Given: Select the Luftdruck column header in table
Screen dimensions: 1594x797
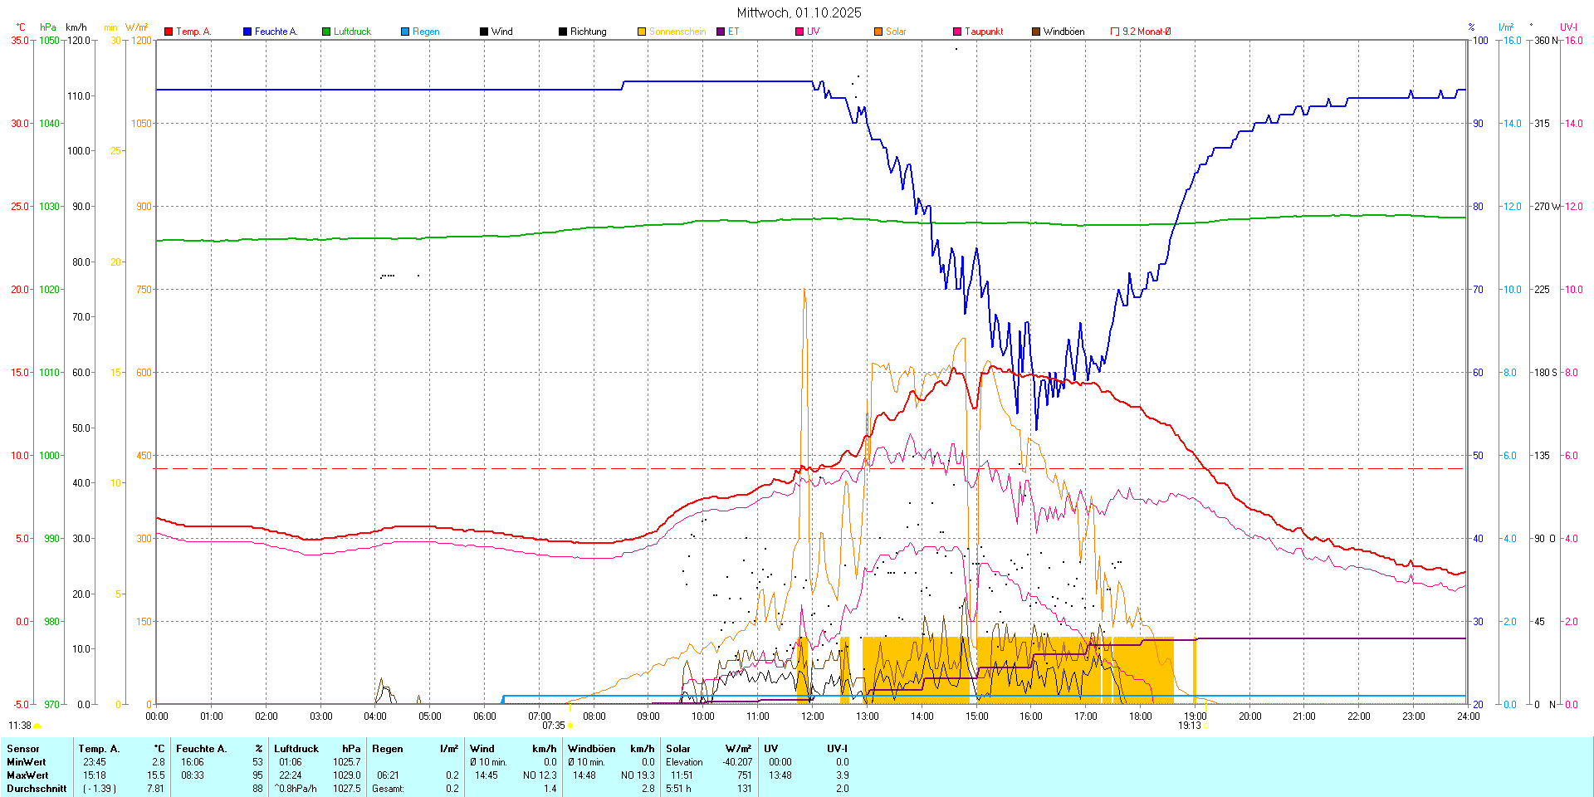Looking at the screenshot, I should coord(296,749).
